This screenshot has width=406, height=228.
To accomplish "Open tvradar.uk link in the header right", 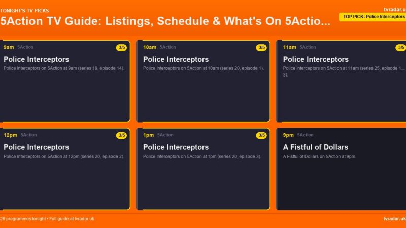I will tap(395, 10).
